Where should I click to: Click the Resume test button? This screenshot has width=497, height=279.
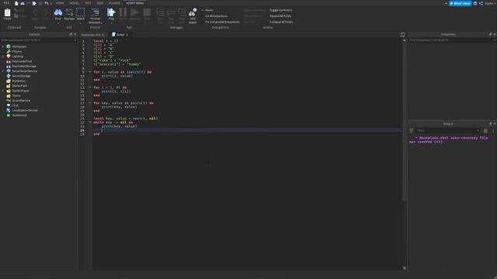[134, 13]
